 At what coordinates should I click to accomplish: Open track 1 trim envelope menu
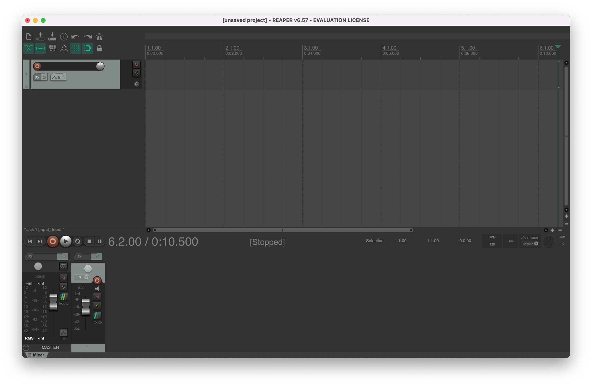pyautogui.click(x=58, y=77)
